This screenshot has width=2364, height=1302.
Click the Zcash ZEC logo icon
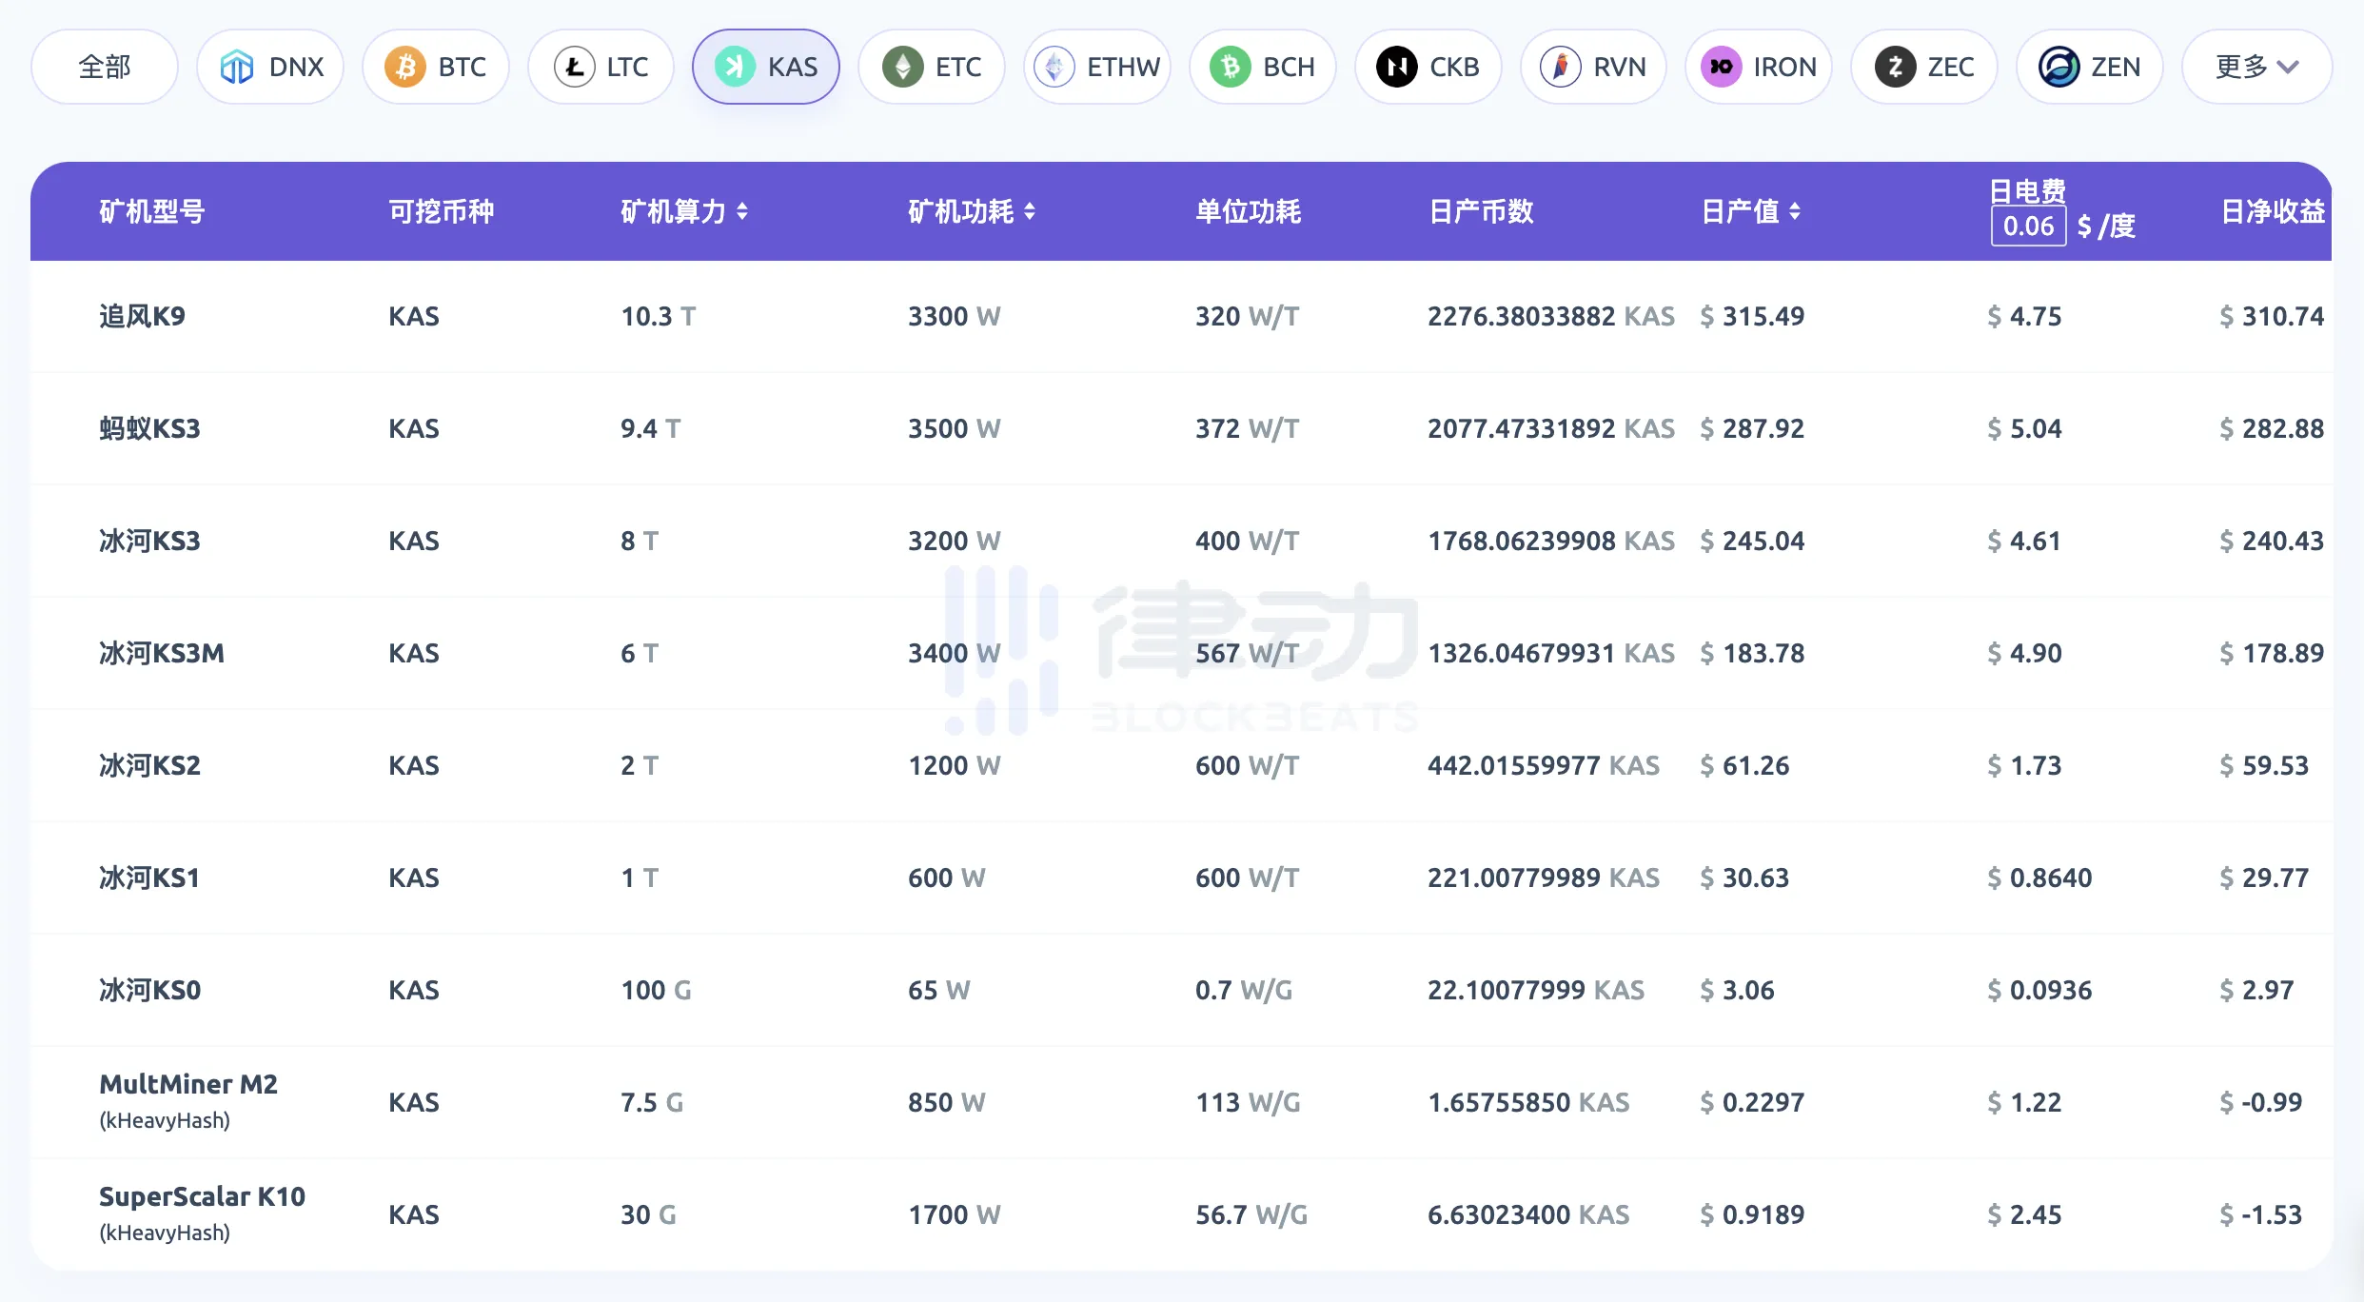coord(1895,67)
